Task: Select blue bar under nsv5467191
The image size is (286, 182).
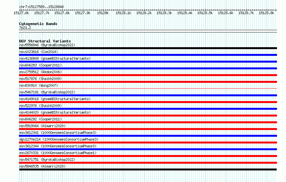Action: [x=148, y=95]
